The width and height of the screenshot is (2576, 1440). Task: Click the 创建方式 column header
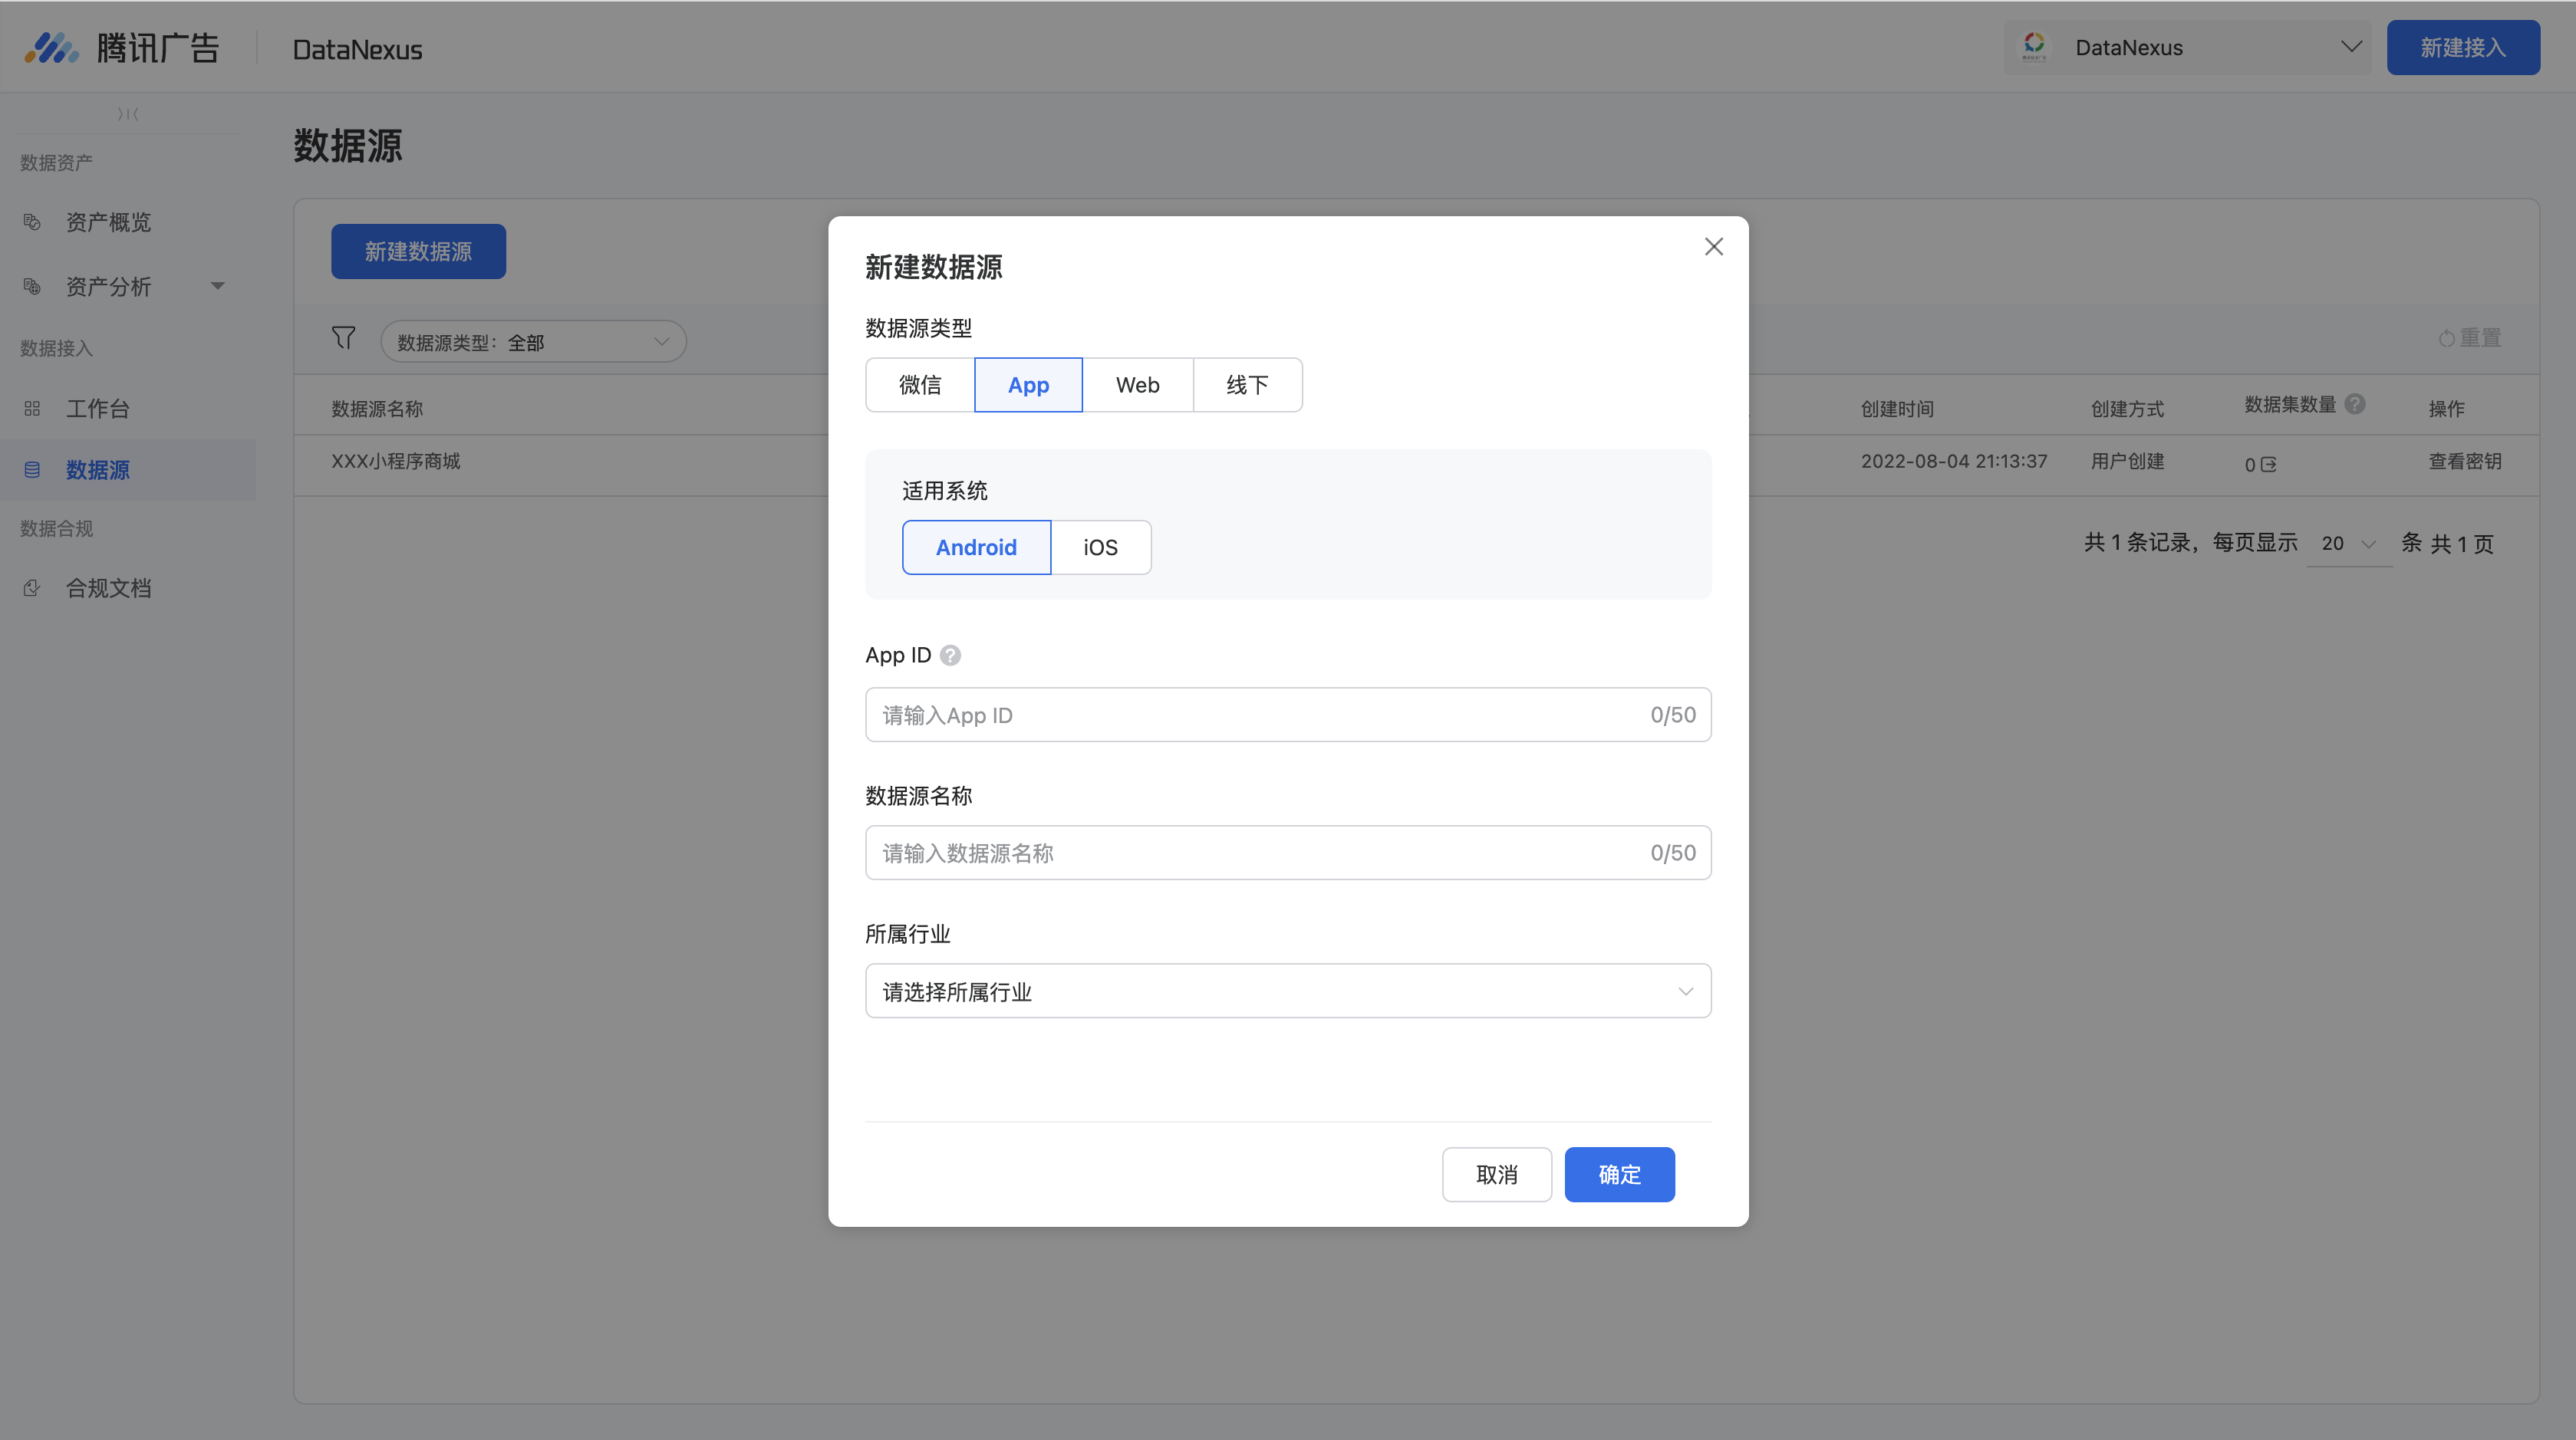pyautogui.click(x=2127, y=409)
